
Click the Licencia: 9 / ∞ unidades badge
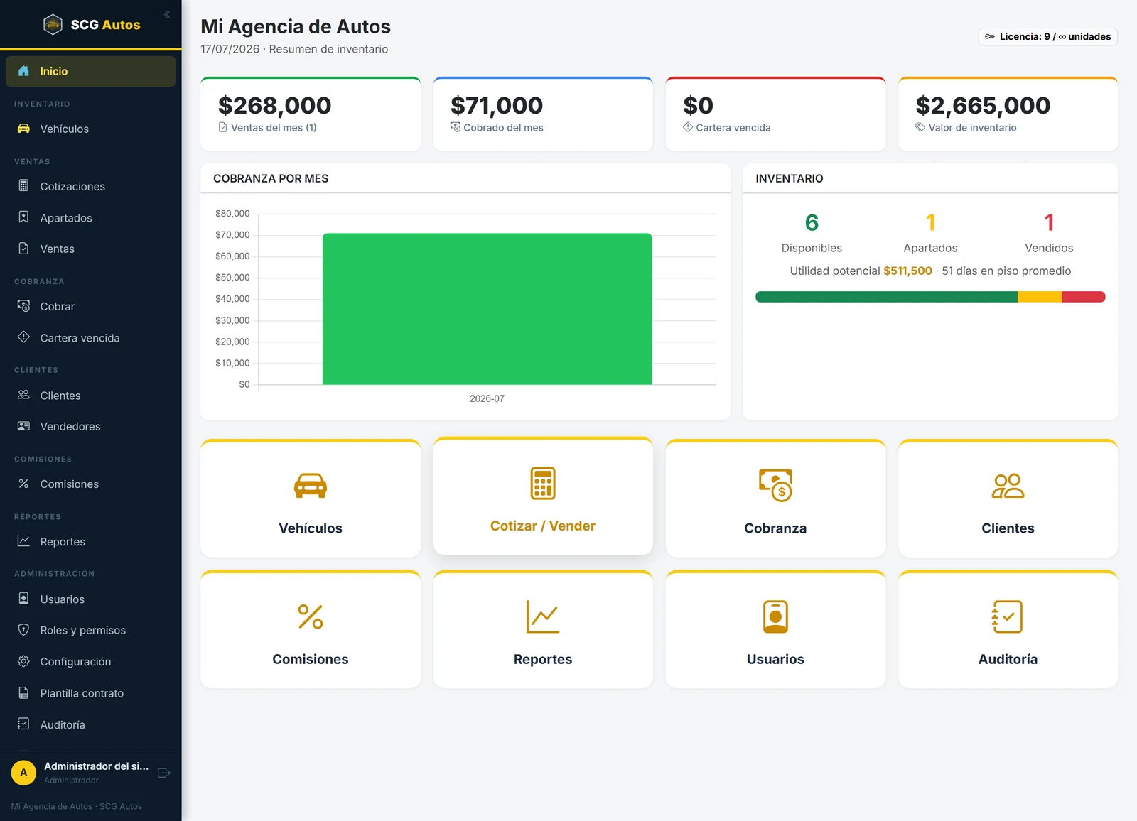click(1048, 36)
